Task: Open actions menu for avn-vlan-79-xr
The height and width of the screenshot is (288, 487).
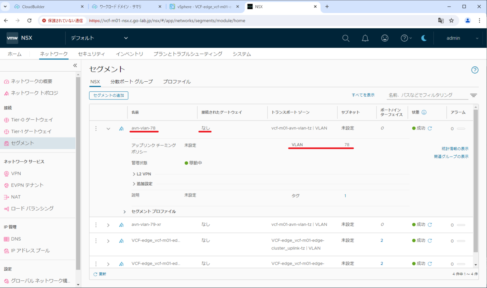Action: coord(96,225)
